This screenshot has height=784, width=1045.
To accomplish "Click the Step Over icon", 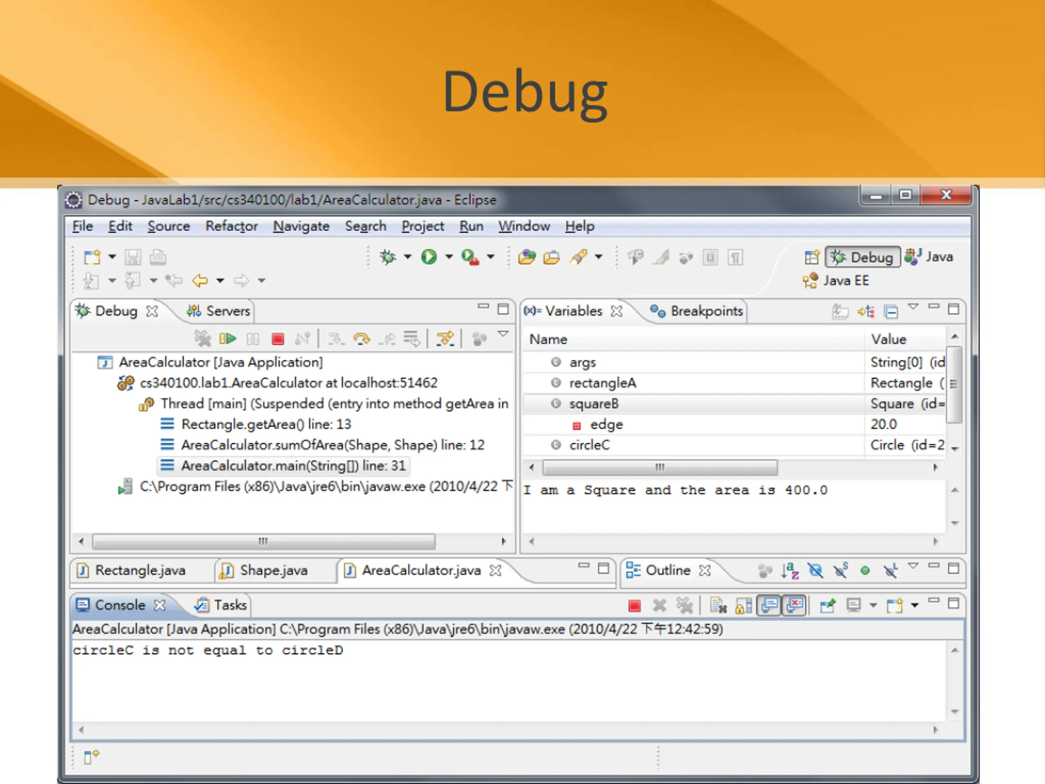I will tap(362, 339).
